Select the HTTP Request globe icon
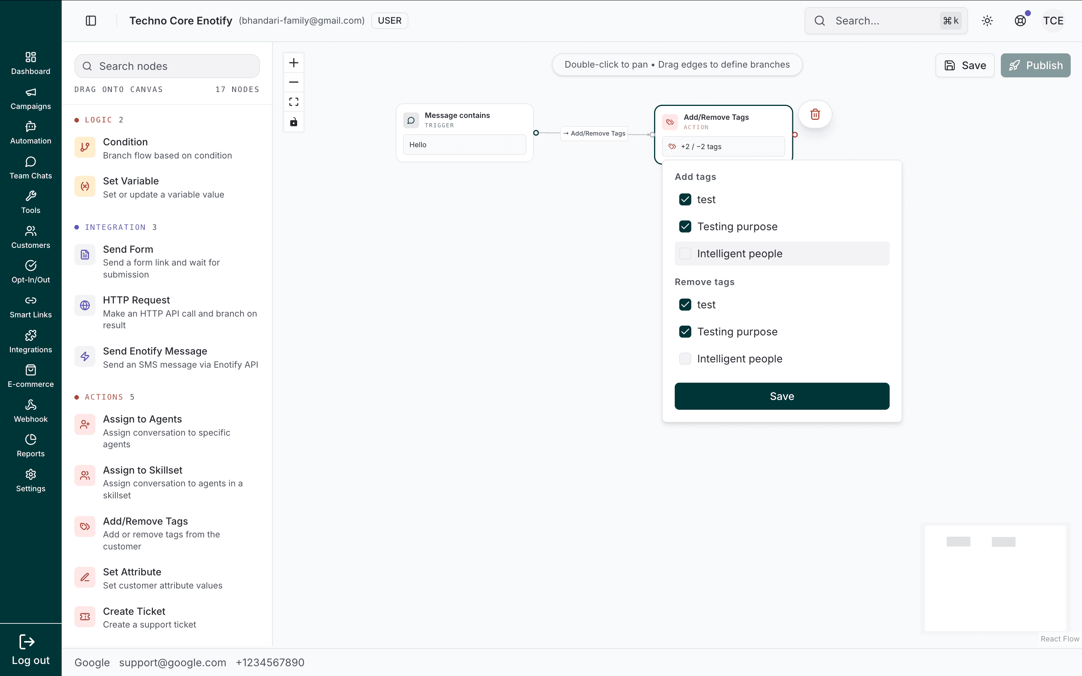Screen dimensions: 1082x676 pos(85,305)
